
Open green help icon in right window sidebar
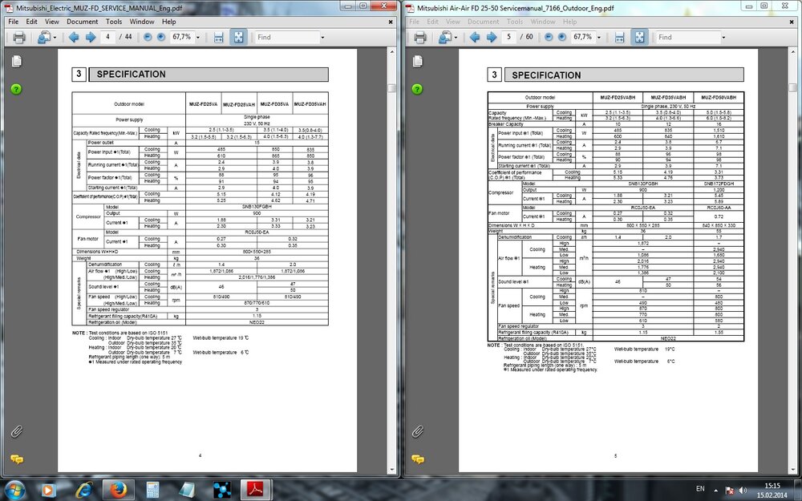pos(417,89)
